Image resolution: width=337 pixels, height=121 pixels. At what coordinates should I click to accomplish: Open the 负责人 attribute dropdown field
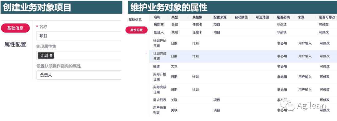pyautogui.click(x=79, y=75)
